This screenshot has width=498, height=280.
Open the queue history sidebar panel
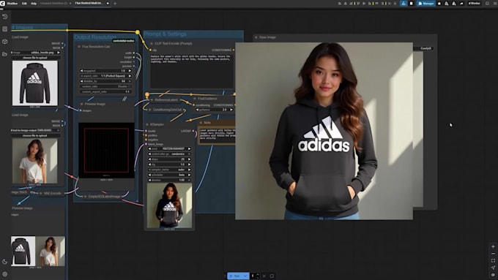click(x=5, y=17)
